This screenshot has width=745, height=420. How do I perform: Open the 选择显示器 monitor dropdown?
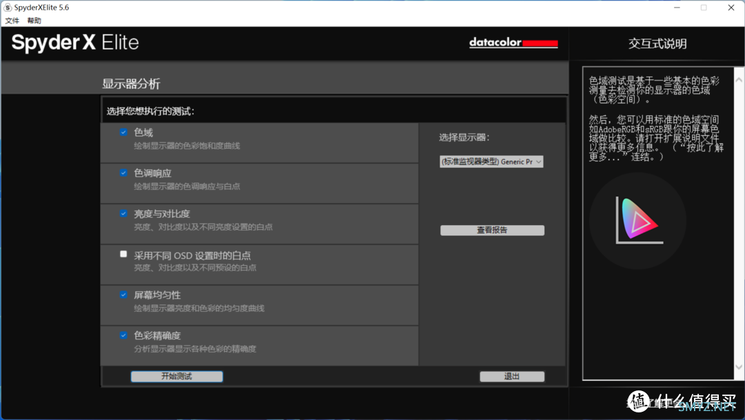point(491,162)
